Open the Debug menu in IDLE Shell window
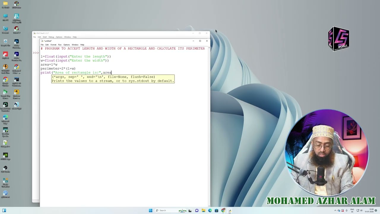This screenshot has height=214, width=380. [51, 37]
